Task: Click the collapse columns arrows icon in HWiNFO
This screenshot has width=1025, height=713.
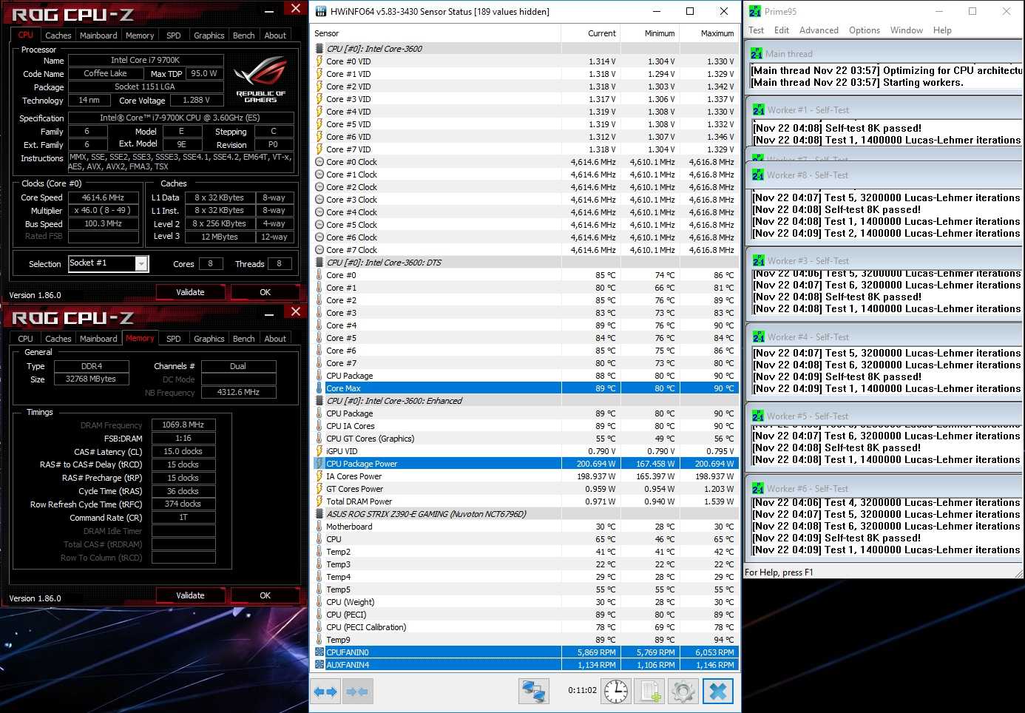Action: tap(358, 692)
